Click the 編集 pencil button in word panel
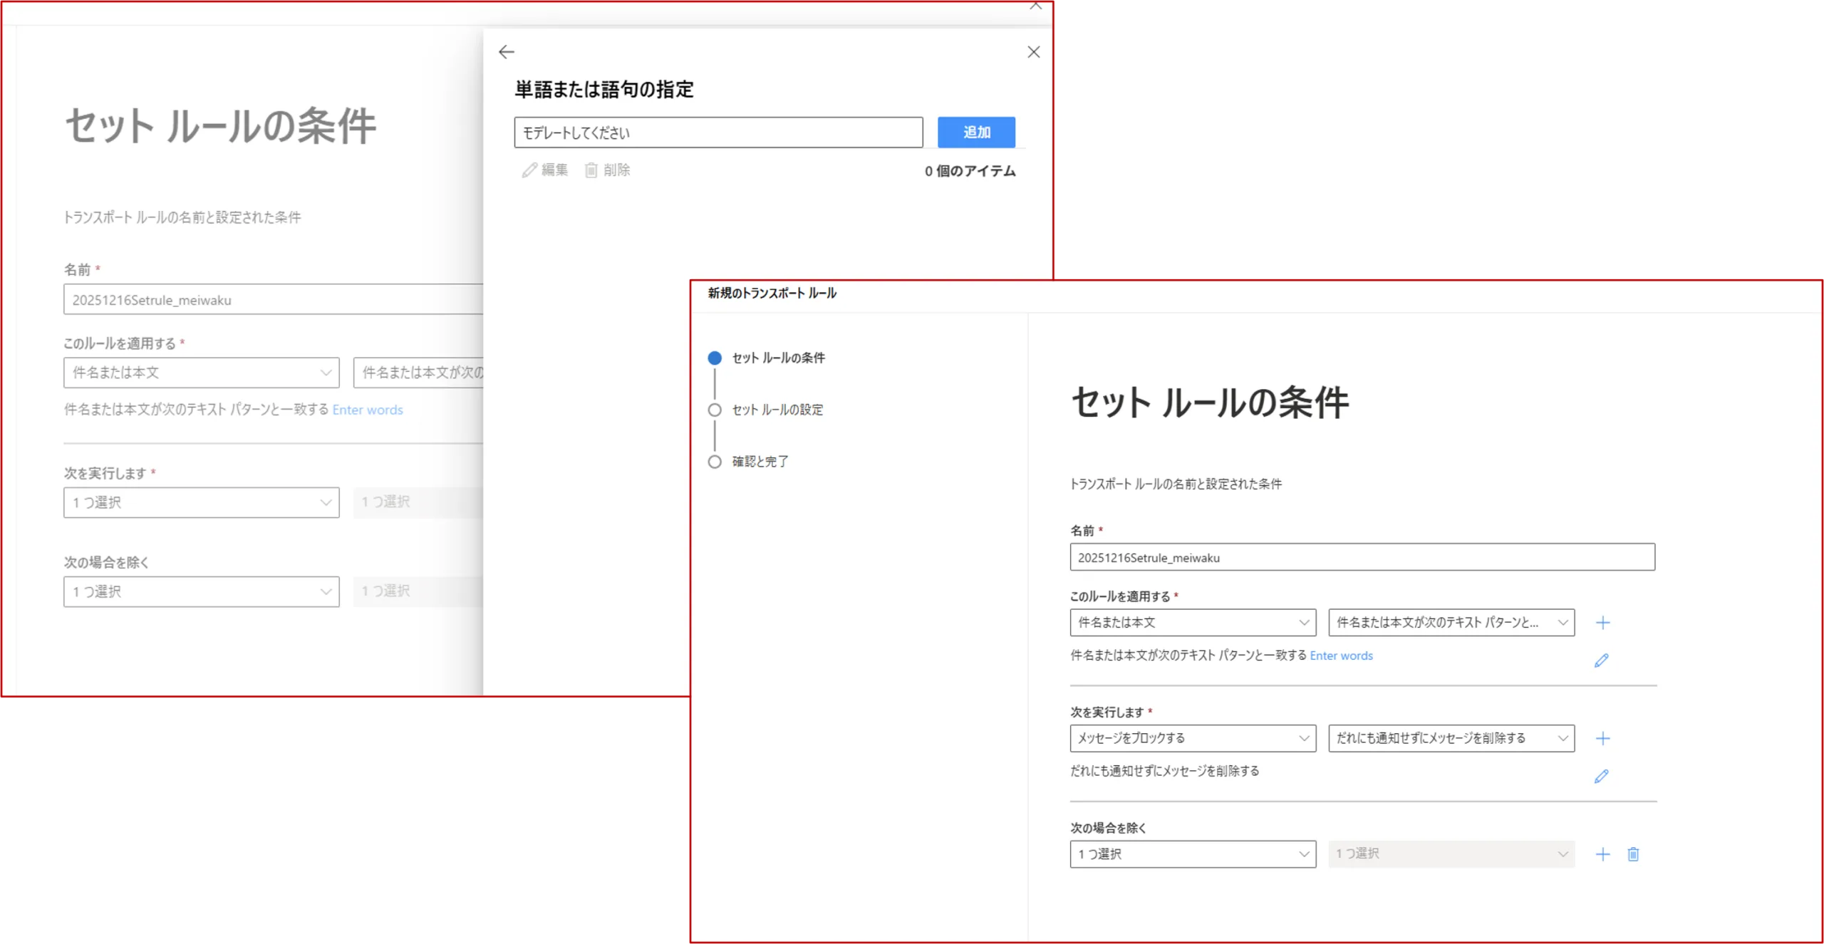Screen dimensions: 1824x944 (x=545, y=170)
